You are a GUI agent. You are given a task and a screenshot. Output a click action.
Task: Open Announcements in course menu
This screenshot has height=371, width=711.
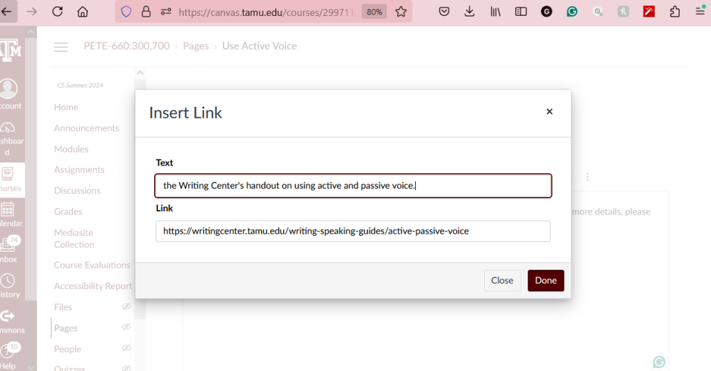pos(87,128)
